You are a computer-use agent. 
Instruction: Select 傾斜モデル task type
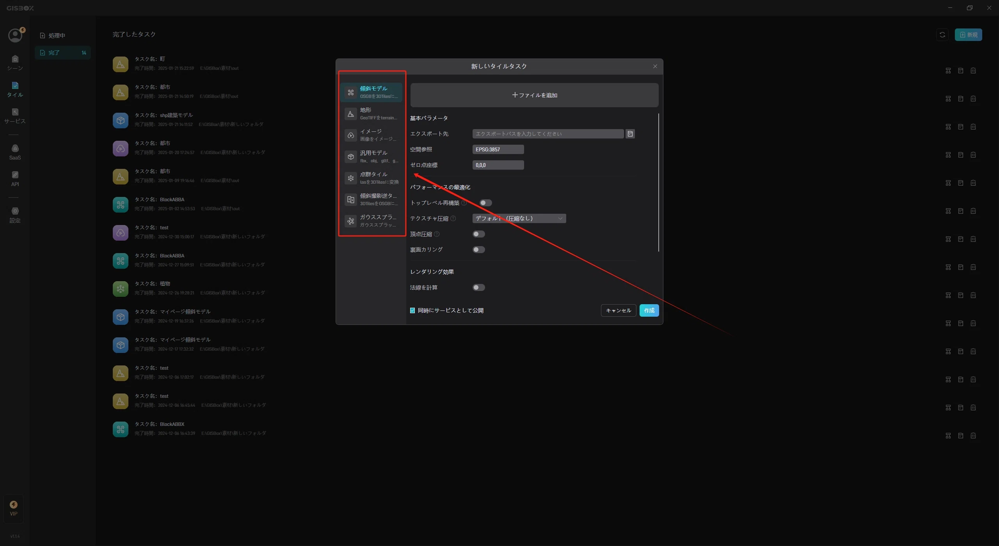coord(371,92)
